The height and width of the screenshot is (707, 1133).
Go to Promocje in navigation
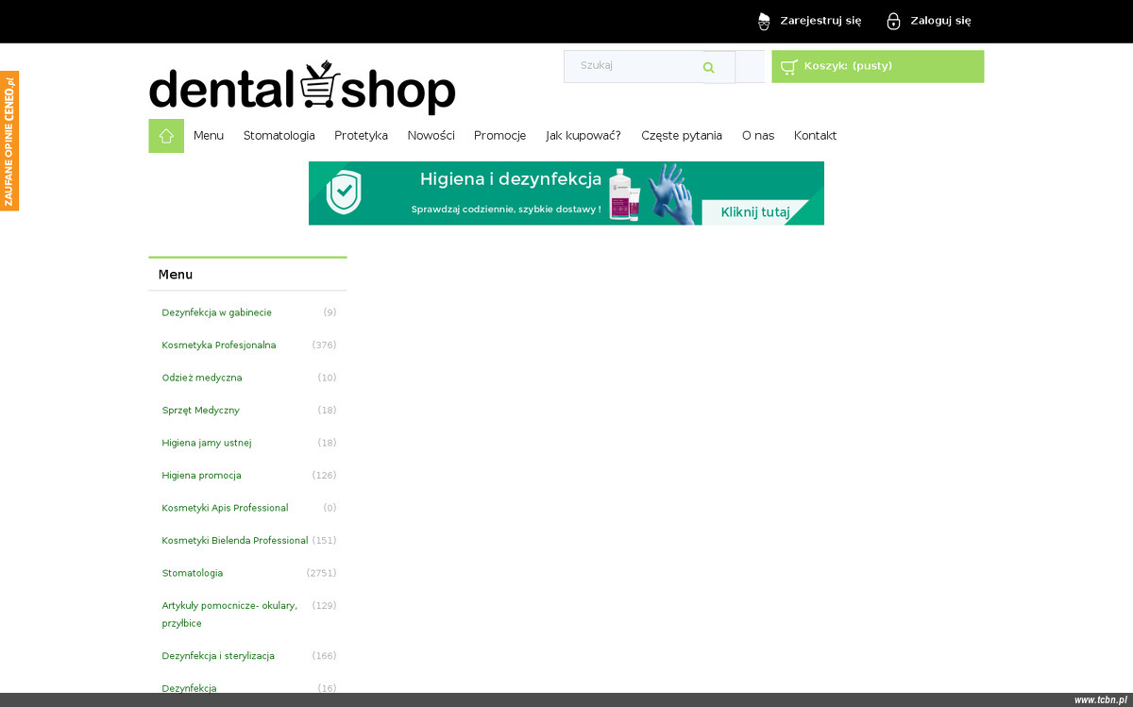pyautogui.click(x=499, y=135)
